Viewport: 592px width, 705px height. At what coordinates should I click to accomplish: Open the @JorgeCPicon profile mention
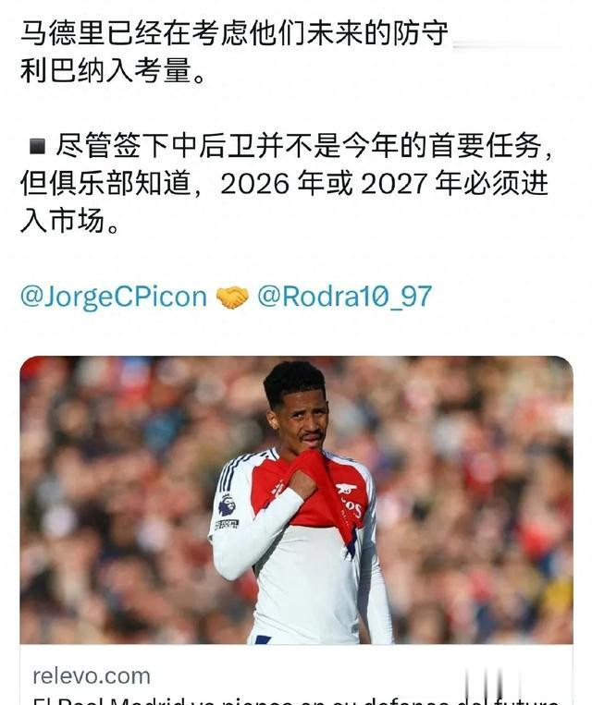pos(114,298)
